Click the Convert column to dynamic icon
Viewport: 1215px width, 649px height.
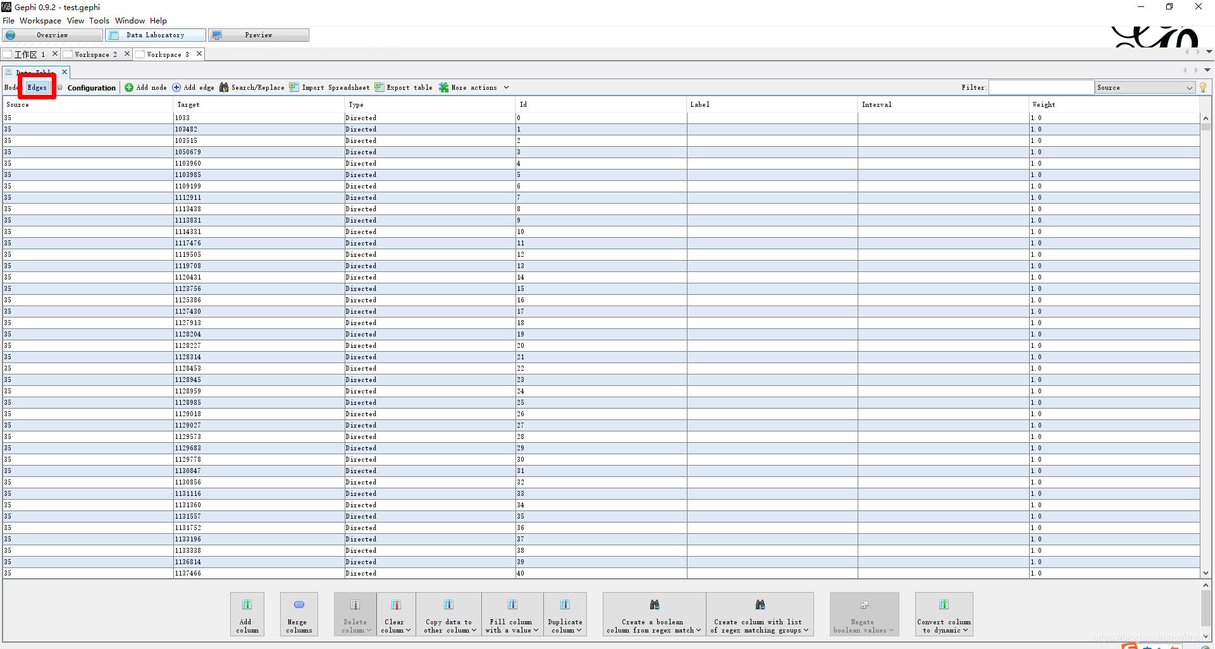[944, 605]
